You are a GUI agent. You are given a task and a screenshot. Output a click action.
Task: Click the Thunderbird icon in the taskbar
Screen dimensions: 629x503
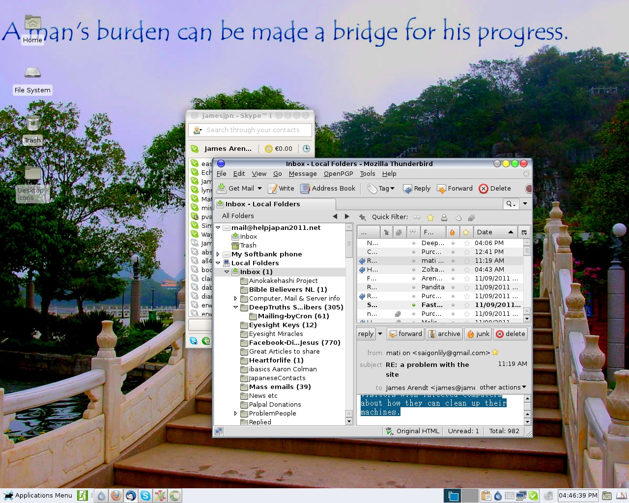[x=131, y=496]
